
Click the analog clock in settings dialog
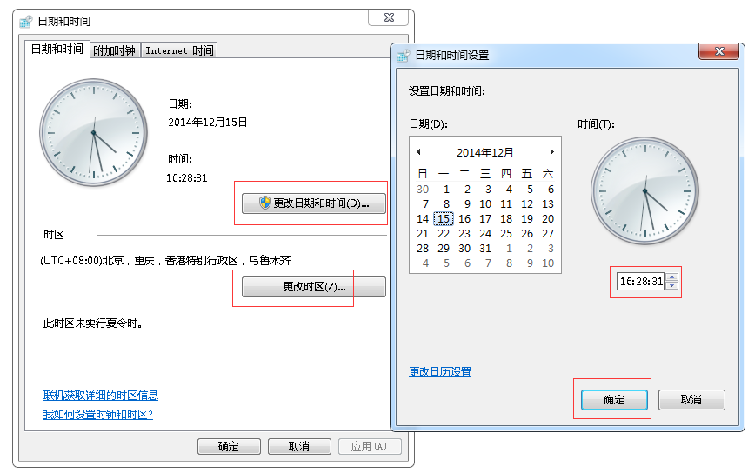(x=644, y=191)
